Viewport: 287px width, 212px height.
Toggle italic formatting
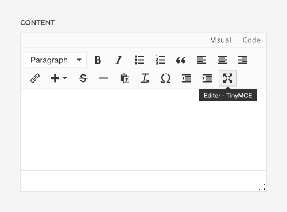pyautogui.click(x=119, y=60)
